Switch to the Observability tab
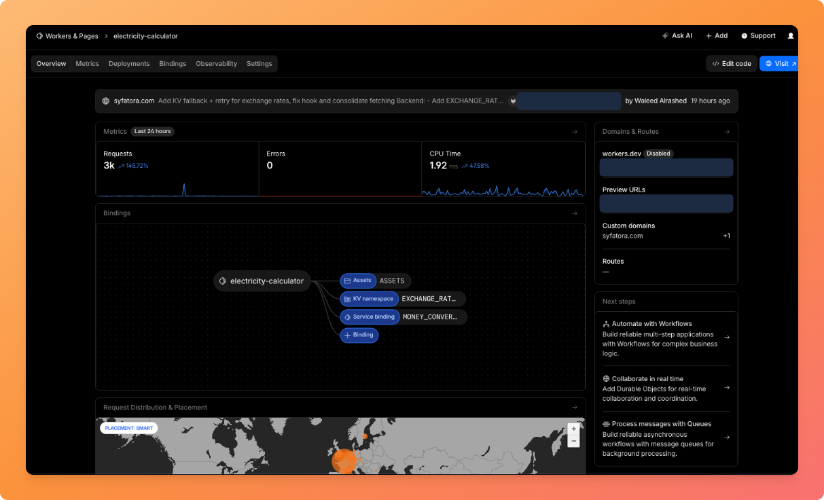This screenshot has height=500, width=824. coord(216,64)
